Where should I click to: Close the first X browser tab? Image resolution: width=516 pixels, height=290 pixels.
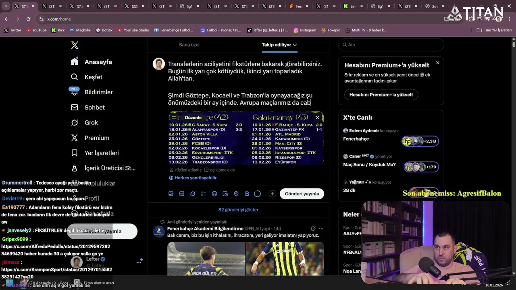(x=33, y=6)
